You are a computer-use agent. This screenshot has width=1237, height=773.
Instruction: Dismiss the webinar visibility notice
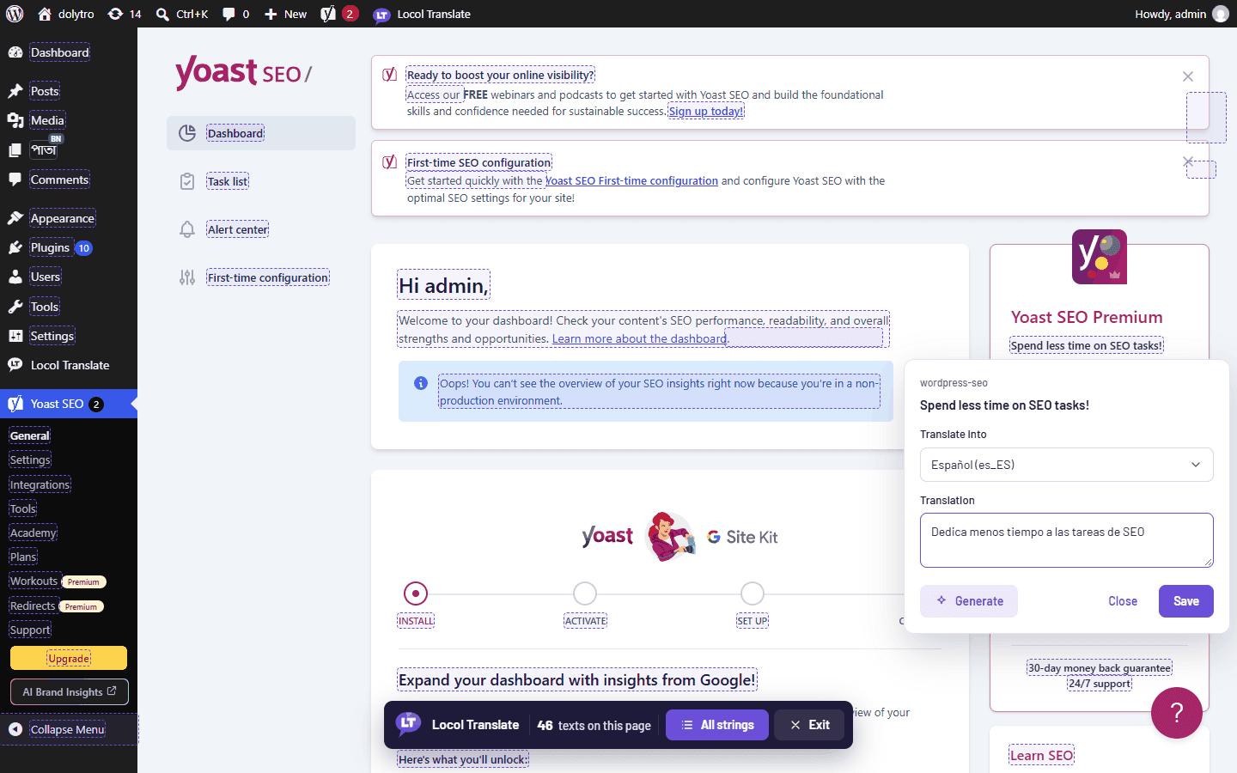[1188, 76]
